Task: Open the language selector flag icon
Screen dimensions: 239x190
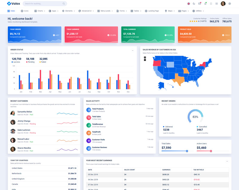Action: [189, 4]
